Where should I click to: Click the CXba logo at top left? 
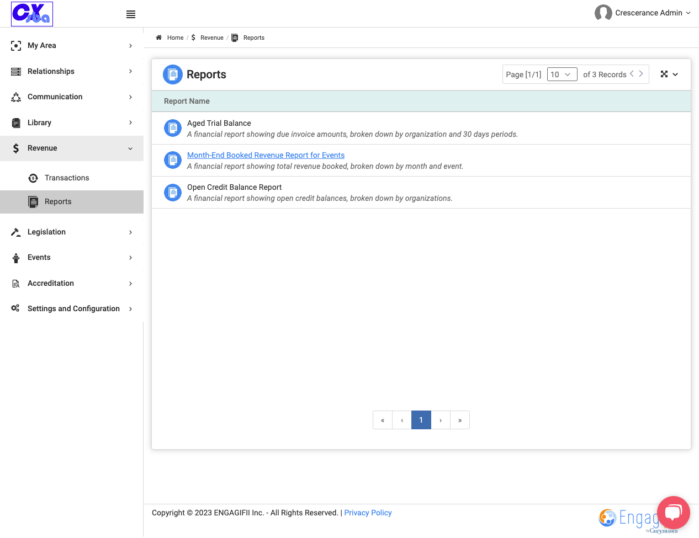point(32,14)
